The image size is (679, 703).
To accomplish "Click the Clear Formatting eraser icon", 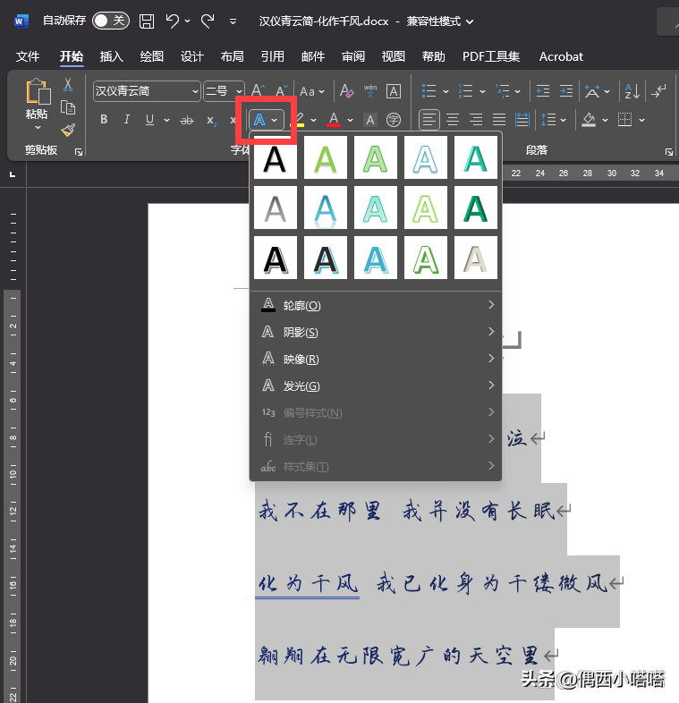I will click(346, 91).
